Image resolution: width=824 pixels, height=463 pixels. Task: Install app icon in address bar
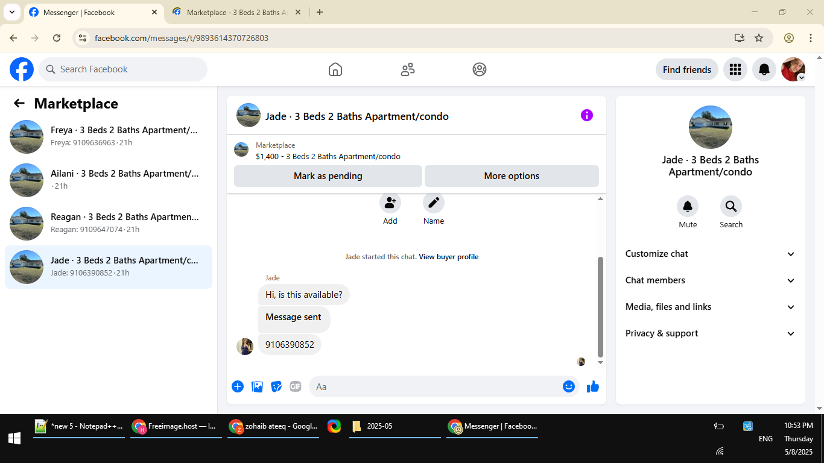(x=740, y=38)
